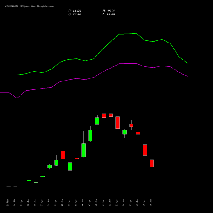The width and height of the screenshot is (213, 213).
Task: Select the tall red candle on 23 Apr
Action: [x=118, y=122]
